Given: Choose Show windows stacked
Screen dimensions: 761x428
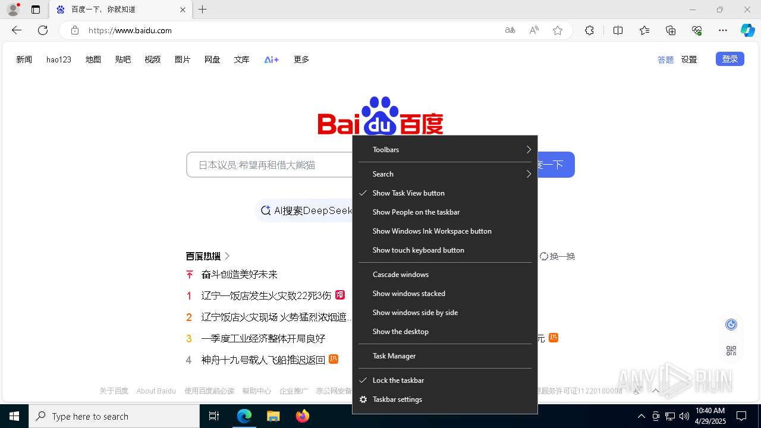Looking at the screenshot, I should pos(445,294).
